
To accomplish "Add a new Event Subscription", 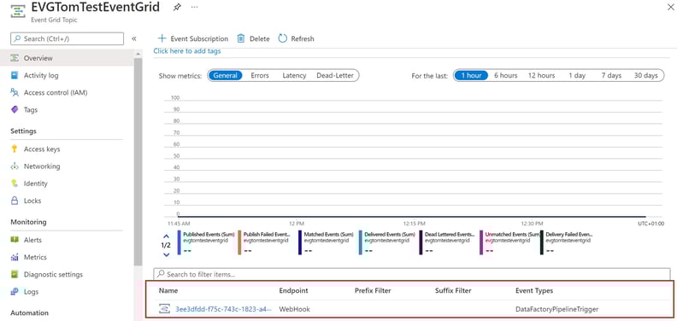I will (192, 38).
